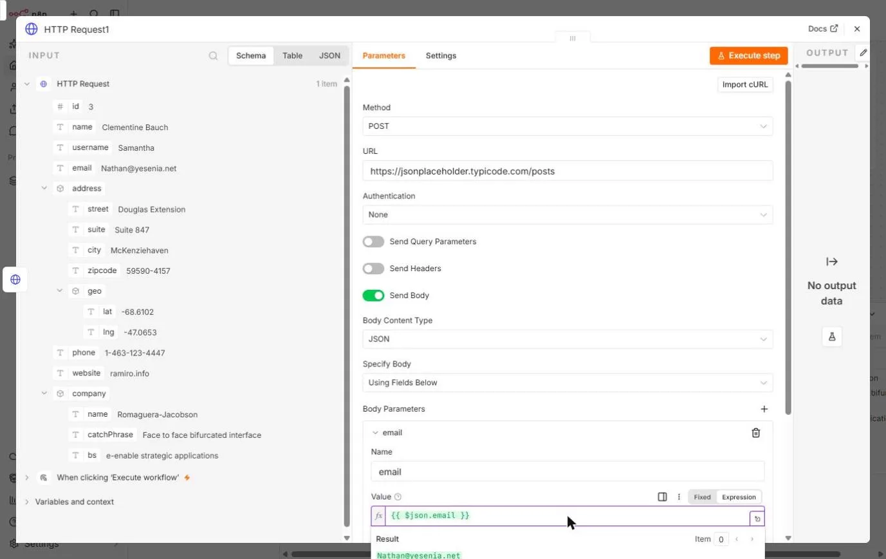Viewport: 886px width, 559px height.
Task: Click the panel layout icon above Value field
Action: (x=662, y=497)
